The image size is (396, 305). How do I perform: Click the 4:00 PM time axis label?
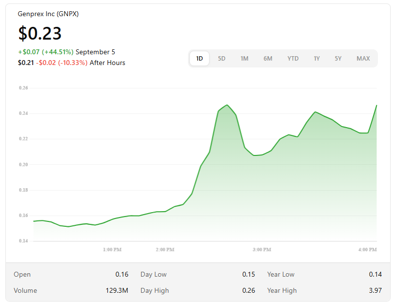click(x=367, y=249)
